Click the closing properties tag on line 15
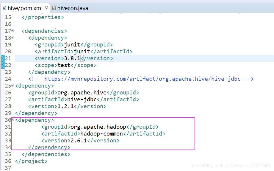This screenshot has height=171, width=274. 43,17
